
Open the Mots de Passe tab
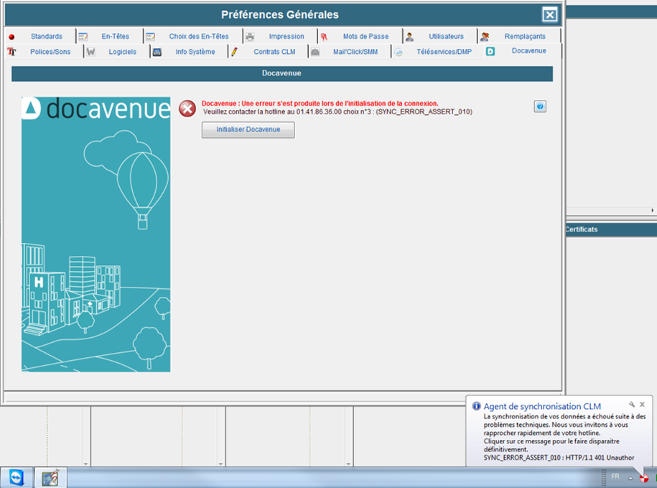[x=365, y=36]
